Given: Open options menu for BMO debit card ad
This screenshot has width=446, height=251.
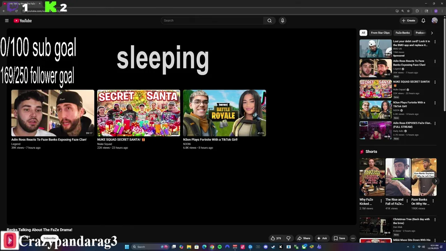Looking at the screenshot, I should (x=435, y=42).
